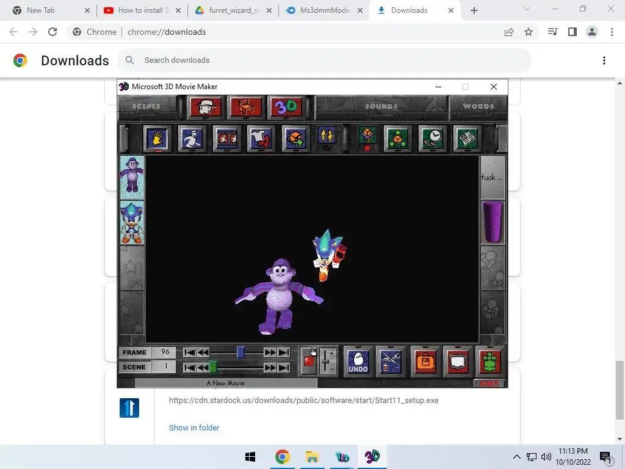Viewport: 625px width, 469px height.
Task: Bookmark this page with star icon
Action: click(x=529, y=32)
